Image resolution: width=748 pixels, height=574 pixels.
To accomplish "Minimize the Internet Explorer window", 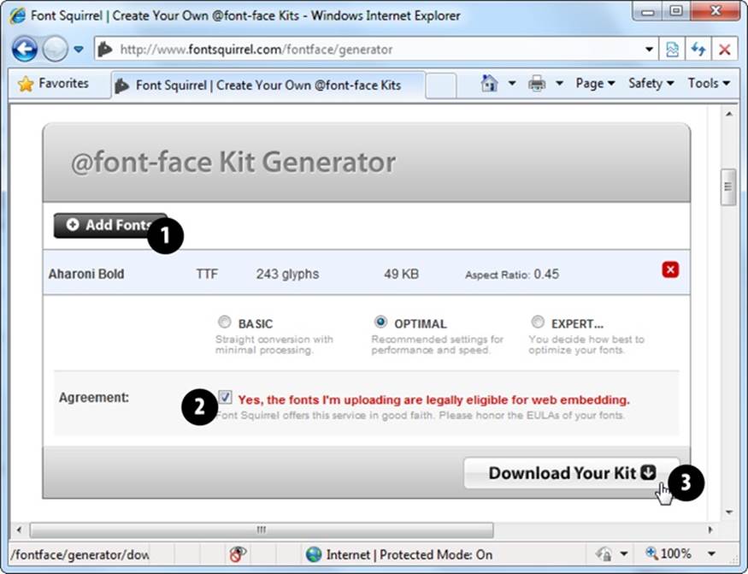I will 647,11.
